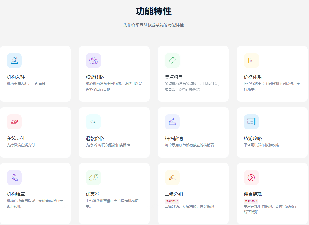Click the 高级授权 badge under 二级分销

click(x=172, y=201)
